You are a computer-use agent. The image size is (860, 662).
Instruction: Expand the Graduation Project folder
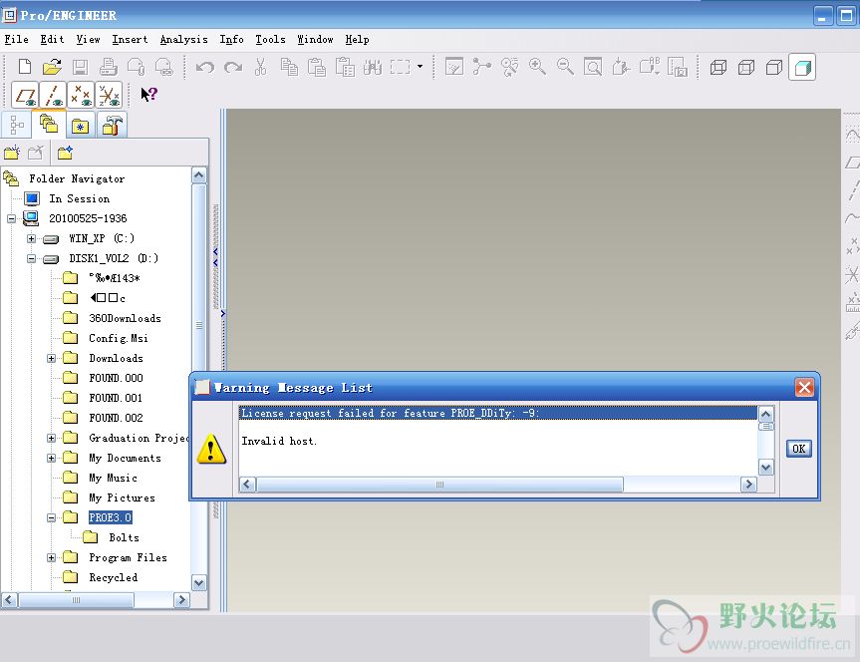51,438
